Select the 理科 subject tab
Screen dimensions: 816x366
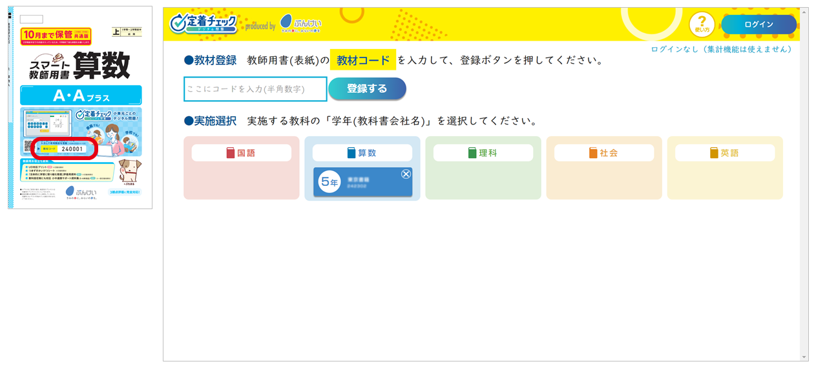pyautogui.click(x=483, y=153)
